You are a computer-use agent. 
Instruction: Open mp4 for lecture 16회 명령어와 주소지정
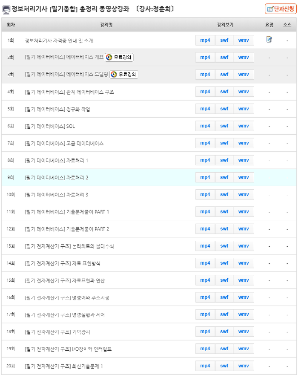[205, 297]
